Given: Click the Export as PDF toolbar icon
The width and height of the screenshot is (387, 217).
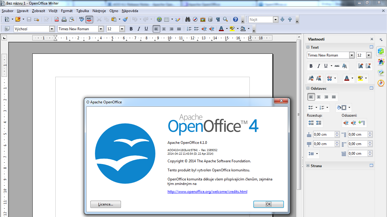Looking at the screenshot, I should [x=57, y=19].
